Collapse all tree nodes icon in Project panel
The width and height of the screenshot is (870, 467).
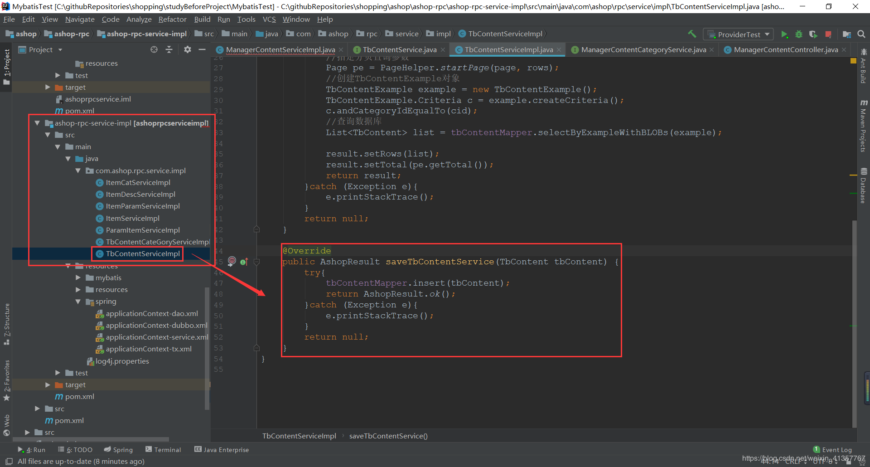point(169,49)
